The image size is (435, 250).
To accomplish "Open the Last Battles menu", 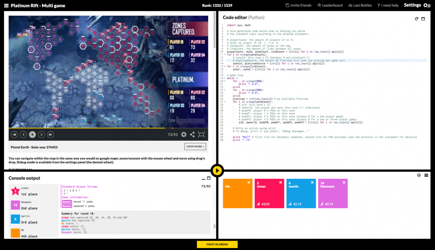I will [360, 5].
